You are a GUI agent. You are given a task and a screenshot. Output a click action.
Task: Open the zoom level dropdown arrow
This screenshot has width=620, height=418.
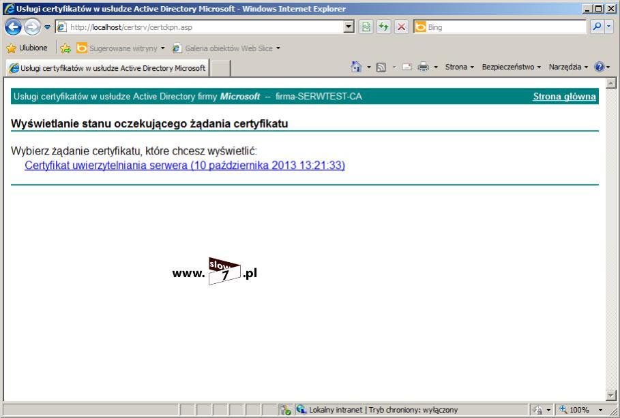pyautogui.click(x=600, y=410)
